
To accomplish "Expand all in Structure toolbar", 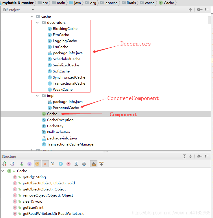I will [76, 164].
